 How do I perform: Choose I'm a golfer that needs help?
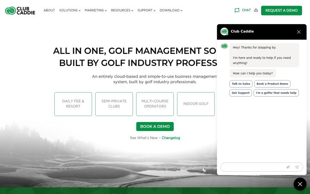[276, 93]
